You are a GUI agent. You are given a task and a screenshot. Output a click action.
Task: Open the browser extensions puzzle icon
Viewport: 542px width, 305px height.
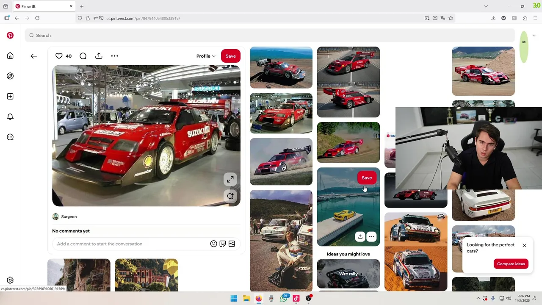pyautogui.click(x=525, y=18)
